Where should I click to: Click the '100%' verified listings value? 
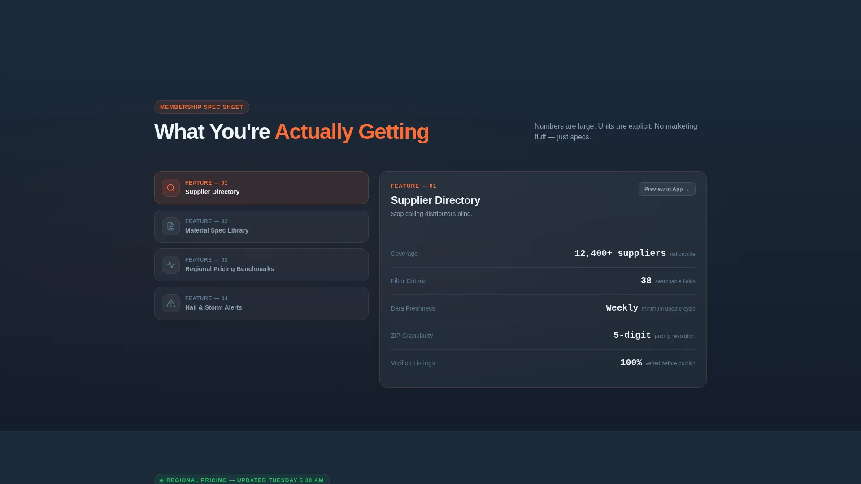click(x=631, y=363)
